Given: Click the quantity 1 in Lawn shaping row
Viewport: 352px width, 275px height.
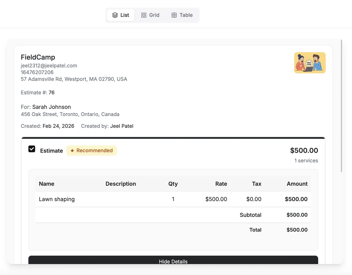Looking at the screenshot, I should click(173, 199).
